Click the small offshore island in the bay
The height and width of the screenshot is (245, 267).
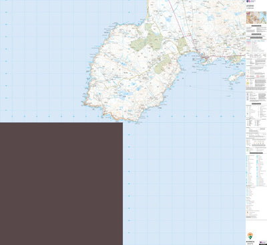pos(237,77)
